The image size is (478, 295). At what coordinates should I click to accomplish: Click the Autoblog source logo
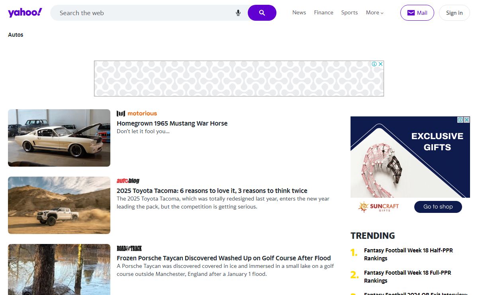128,181
